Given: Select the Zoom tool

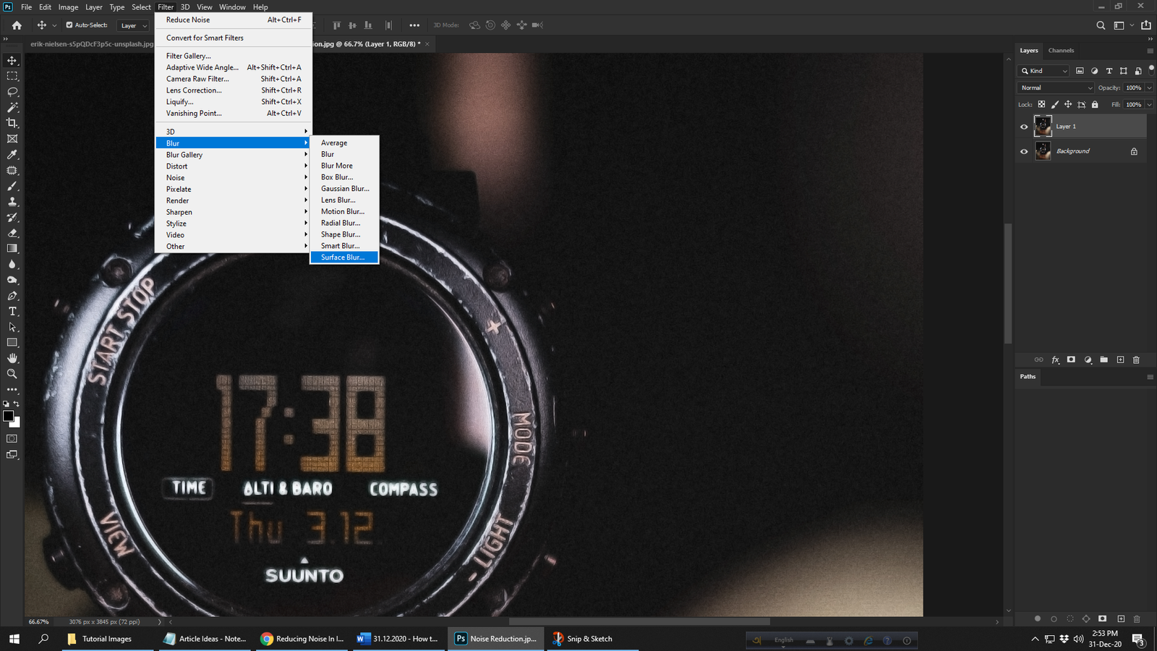Looking at the screenshot, I should pyautogui.click(x=12, y=374).
